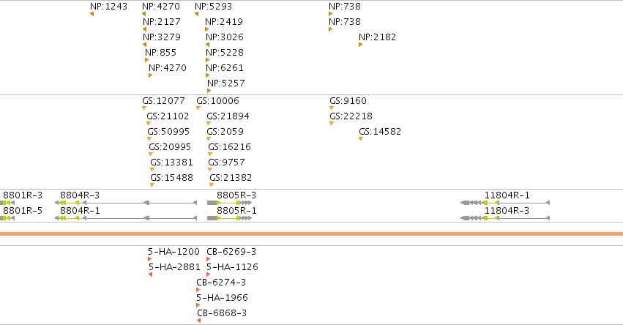The width and height of the screenshot is (623, 325).
Task: Select the GS:13381 feature label
Action: coord(171,162)
